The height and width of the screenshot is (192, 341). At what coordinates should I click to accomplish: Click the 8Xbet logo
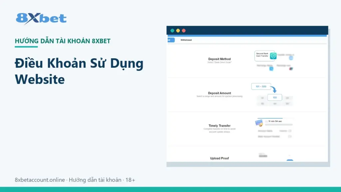point(41,19)
